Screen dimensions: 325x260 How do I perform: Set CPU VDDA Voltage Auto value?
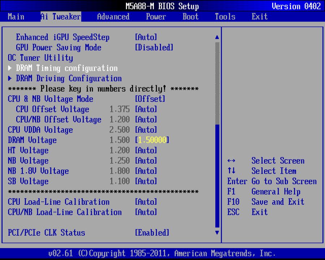pos(146,130)
